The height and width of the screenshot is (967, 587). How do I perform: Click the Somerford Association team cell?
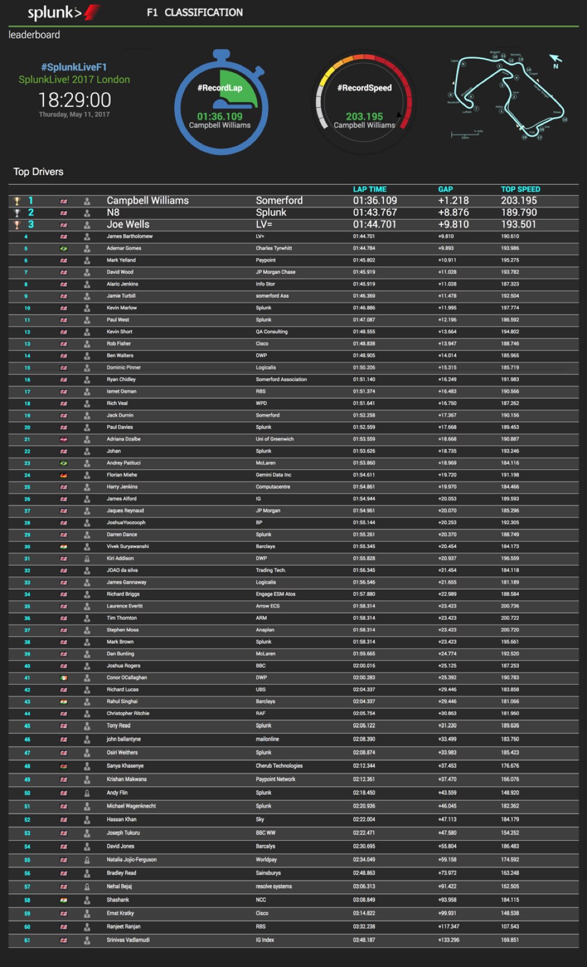pyautogui.click(x=281, y=380)
